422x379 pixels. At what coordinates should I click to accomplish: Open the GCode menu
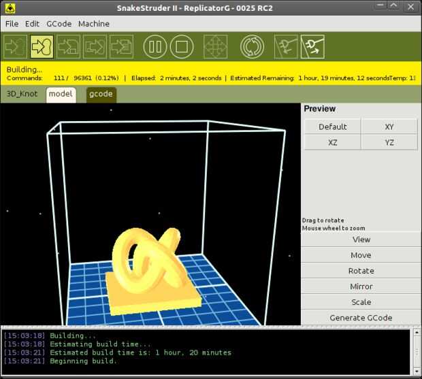[x=59, y=24]
